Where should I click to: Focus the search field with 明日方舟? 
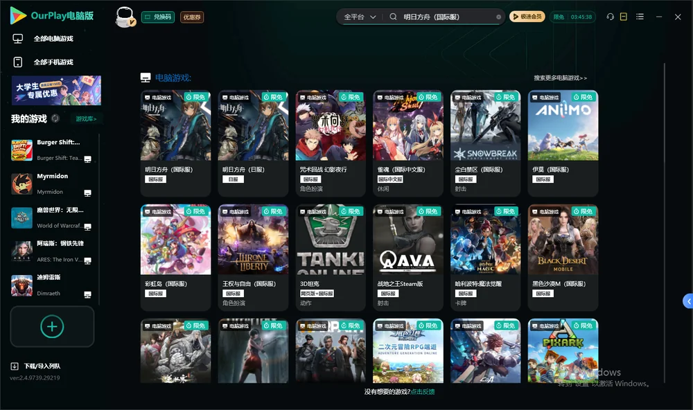click(x=446, y=17)
